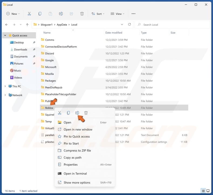This screenshot has height=195, width=213.
Task: Go up one folder level arrow
Action: (27, 25)
